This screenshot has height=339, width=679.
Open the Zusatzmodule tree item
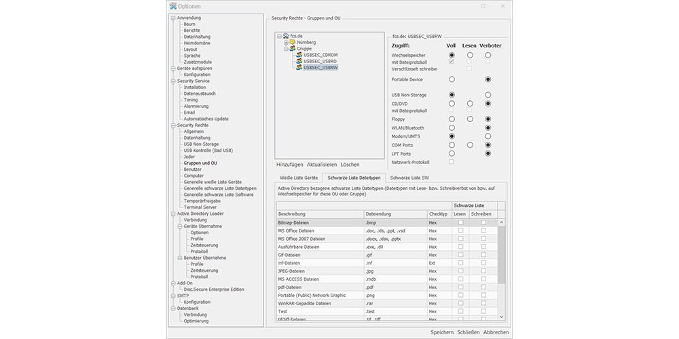[198, 62]
